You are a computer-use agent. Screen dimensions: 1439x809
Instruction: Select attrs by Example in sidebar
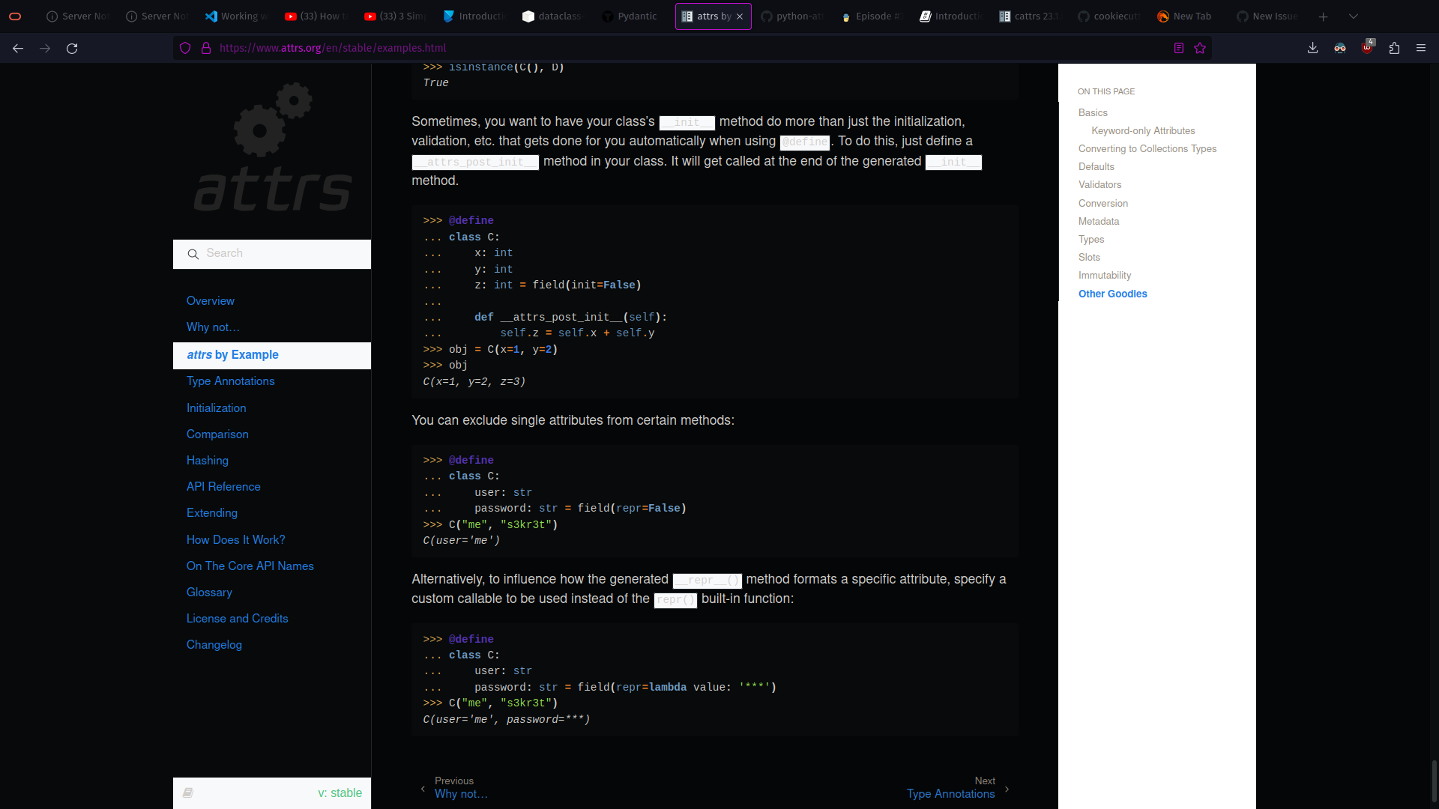tap(272, 355)
